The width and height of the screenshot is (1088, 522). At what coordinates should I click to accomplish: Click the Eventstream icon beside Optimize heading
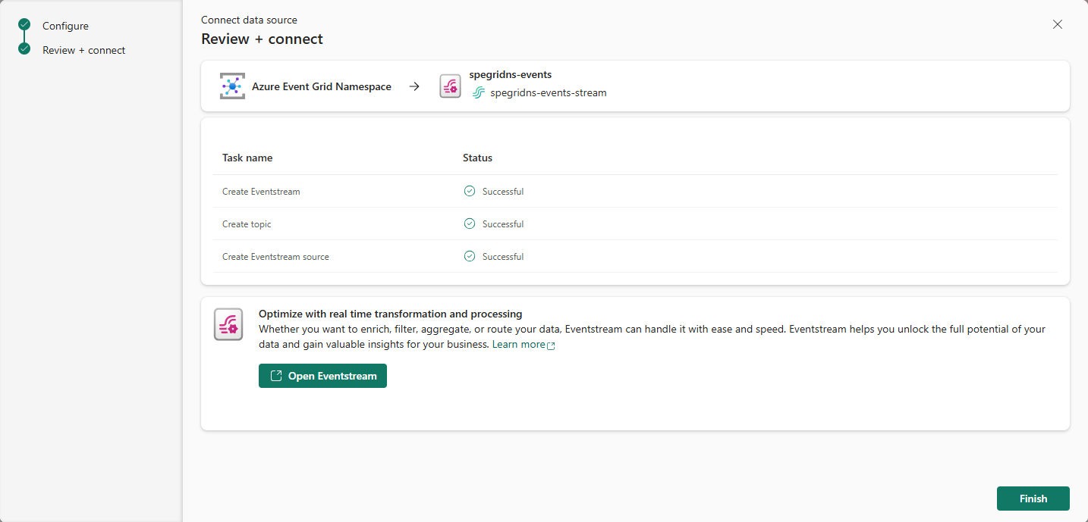pyautogui.click(x=228, y=324)
